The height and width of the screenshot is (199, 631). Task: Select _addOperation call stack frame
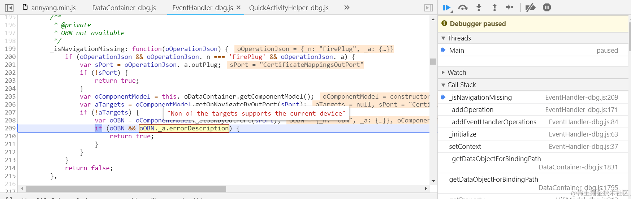click(533, 109)
